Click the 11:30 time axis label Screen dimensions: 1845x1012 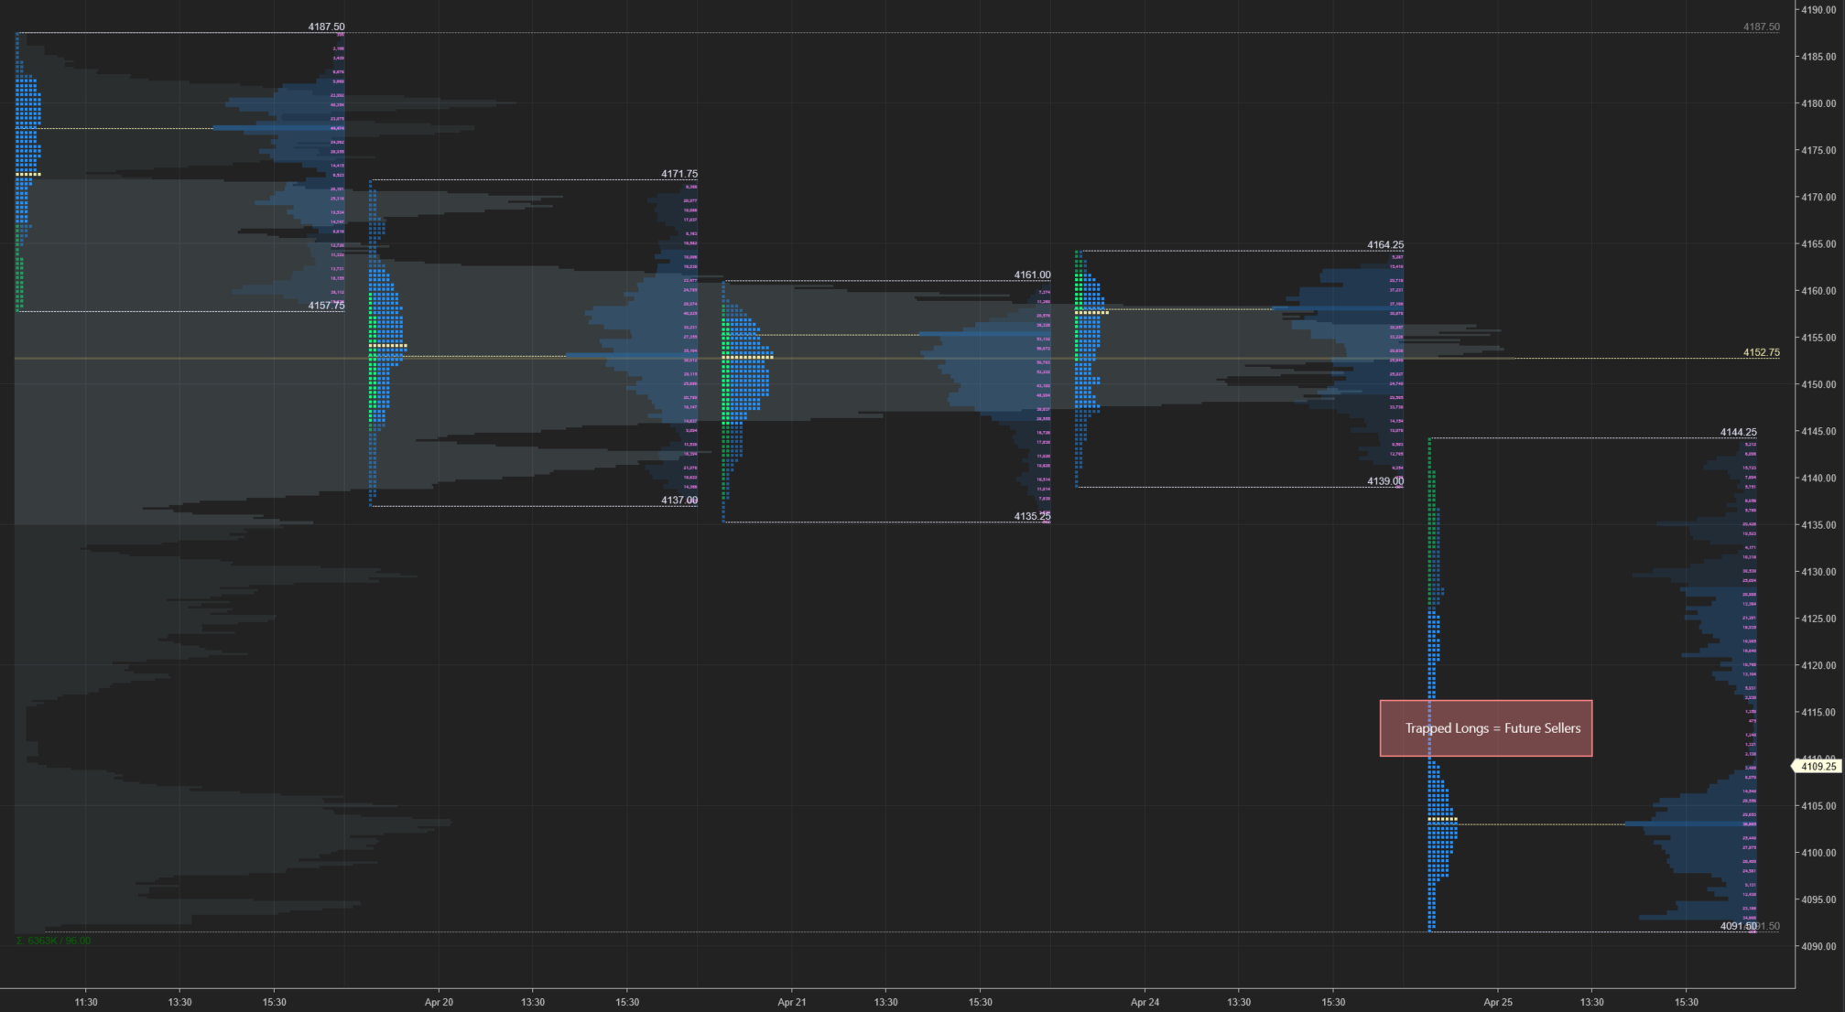86,1002
